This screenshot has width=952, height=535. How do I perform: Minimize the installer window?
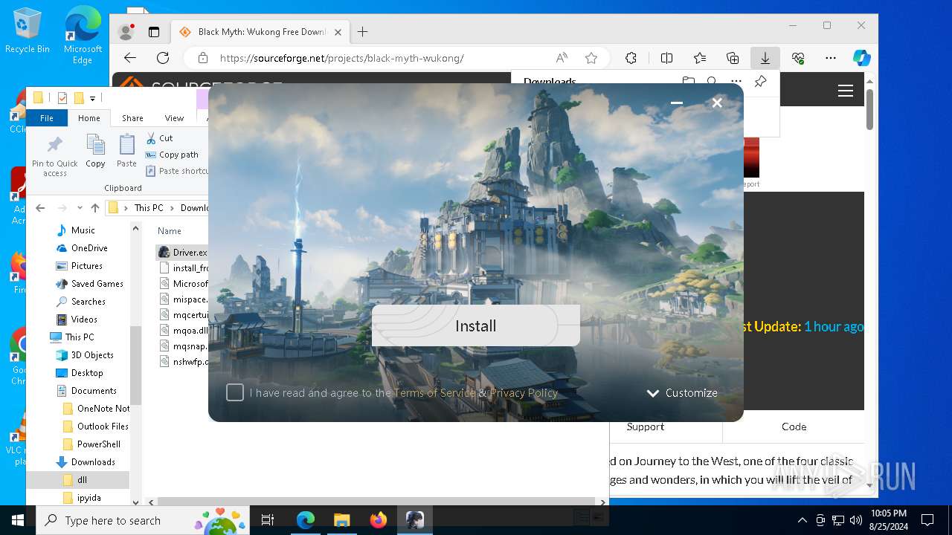point(677,103)
